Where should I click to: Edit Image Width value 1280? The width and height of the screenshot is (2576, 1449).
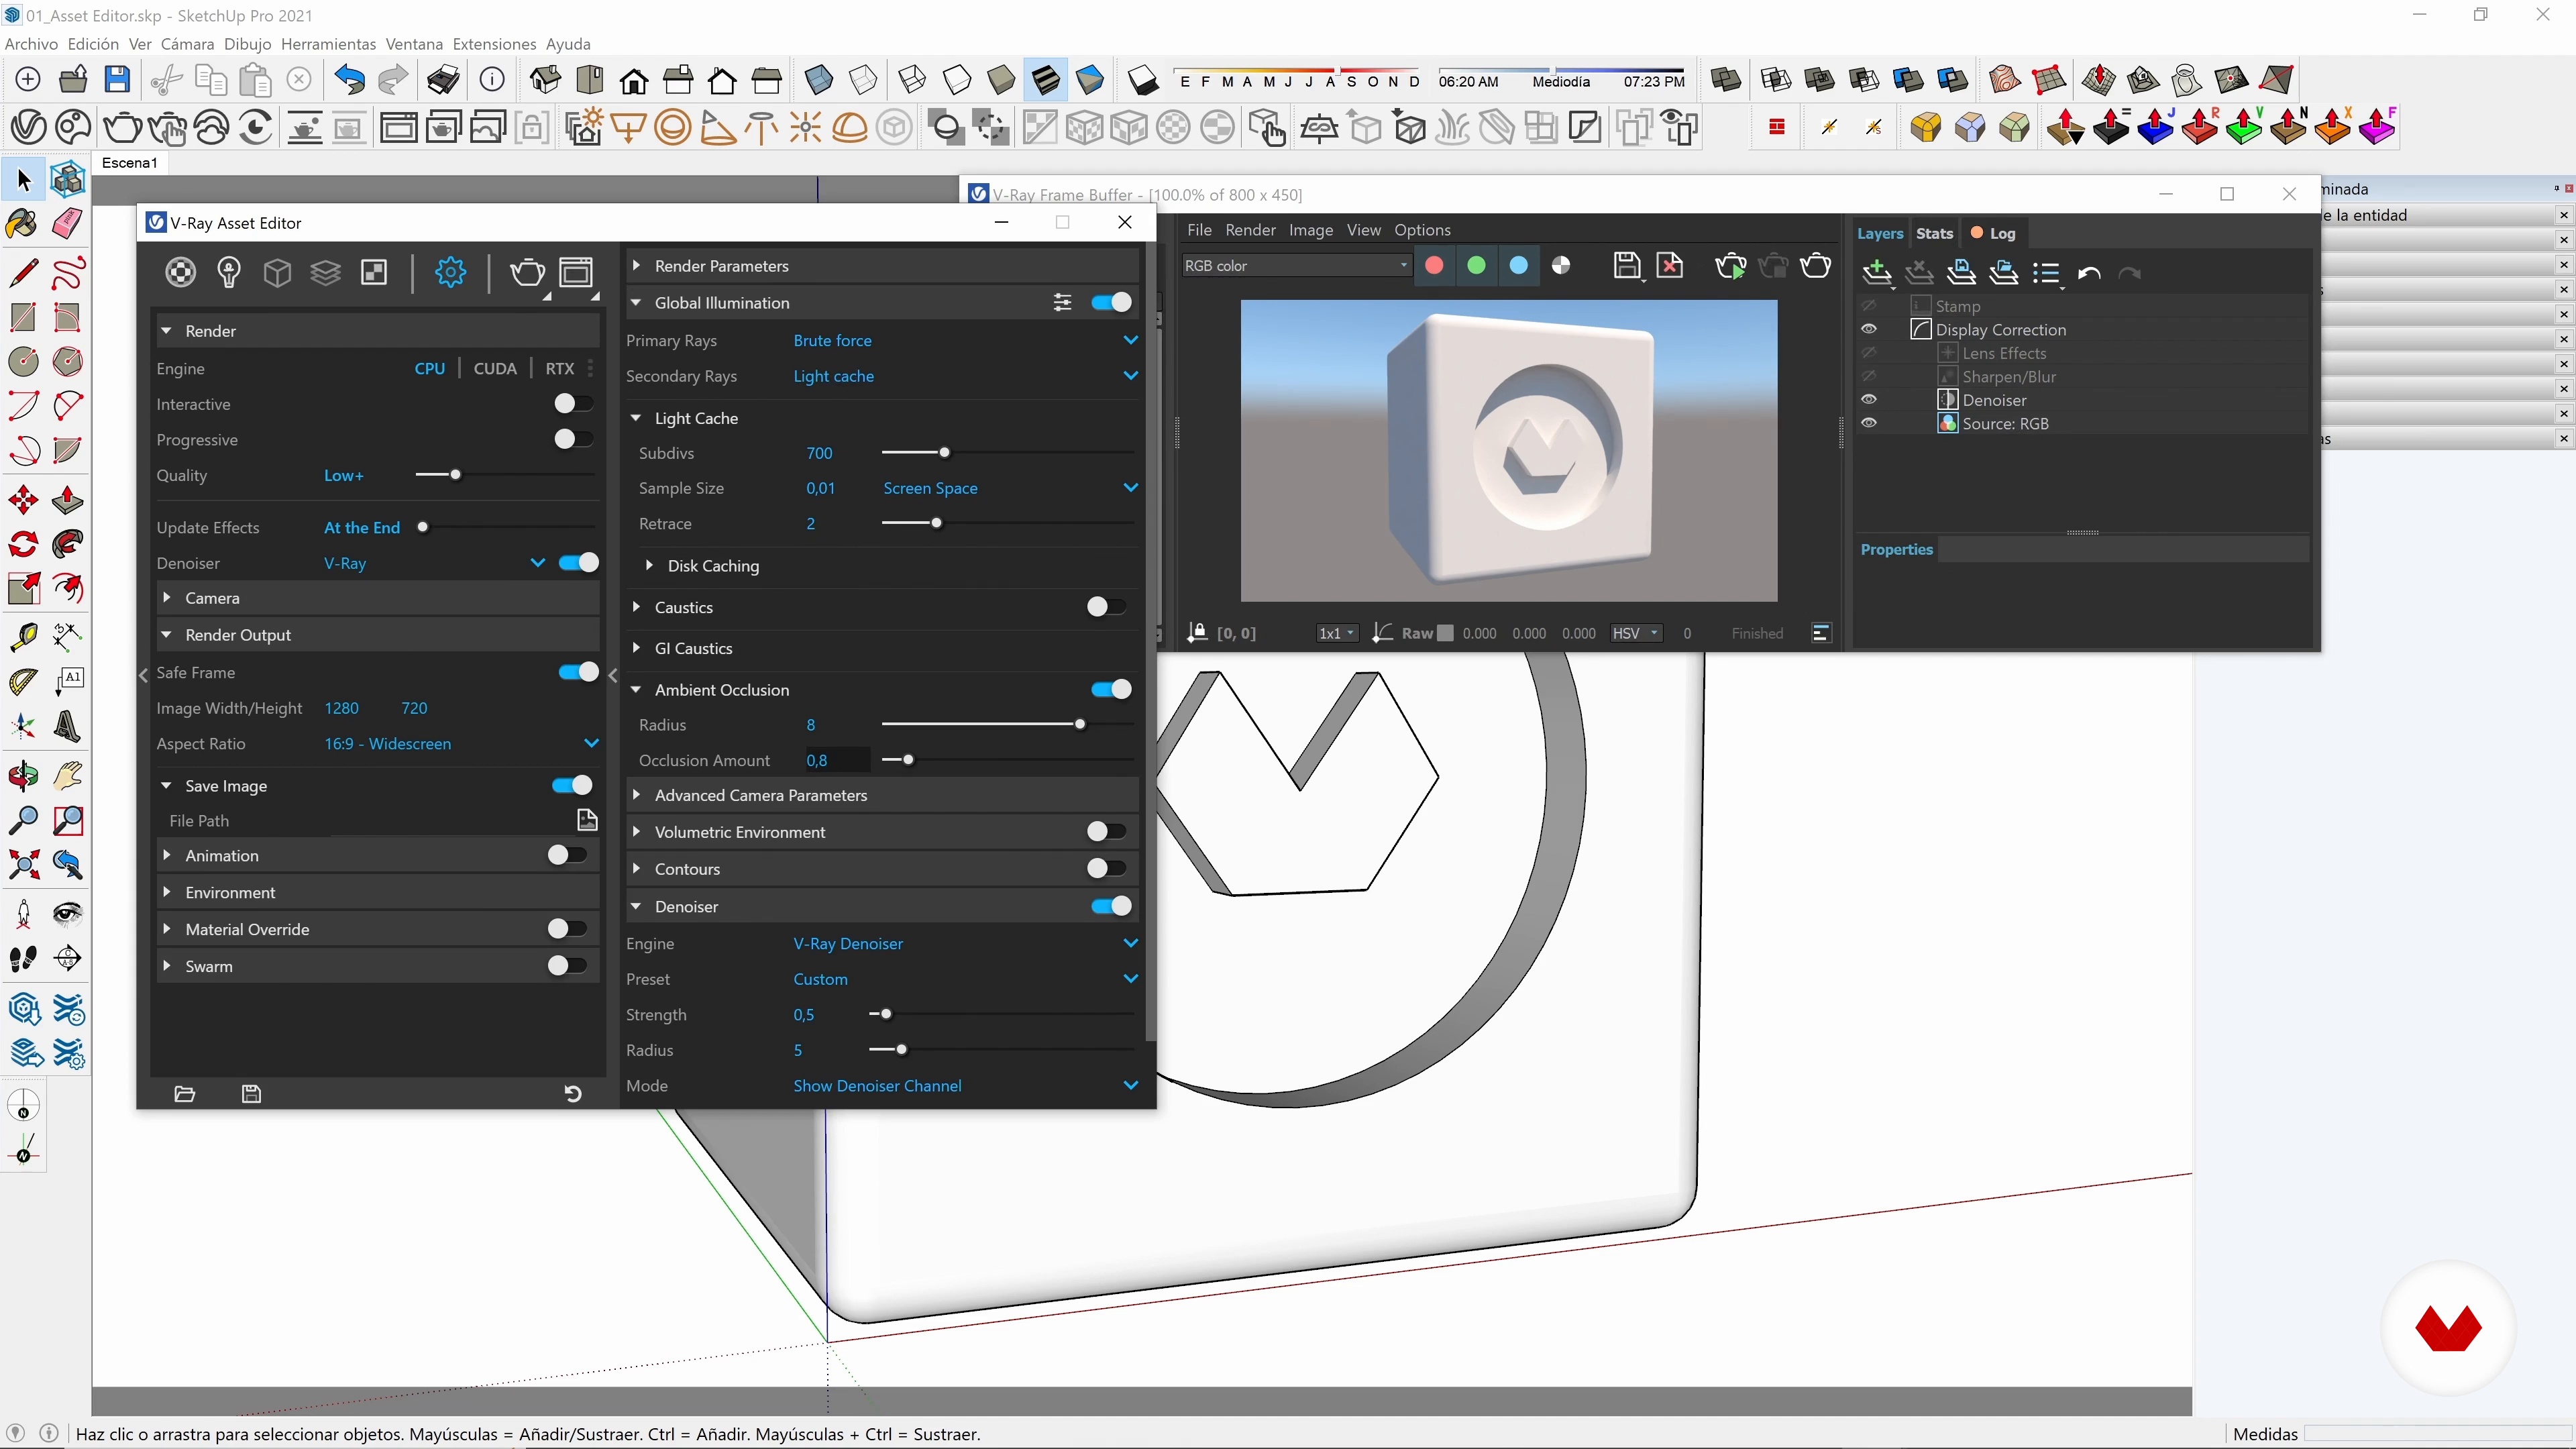pyautogui.click(x=342, y=709)
